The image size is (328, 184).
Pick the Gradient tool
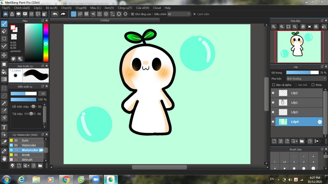click(x=4, y=79)
